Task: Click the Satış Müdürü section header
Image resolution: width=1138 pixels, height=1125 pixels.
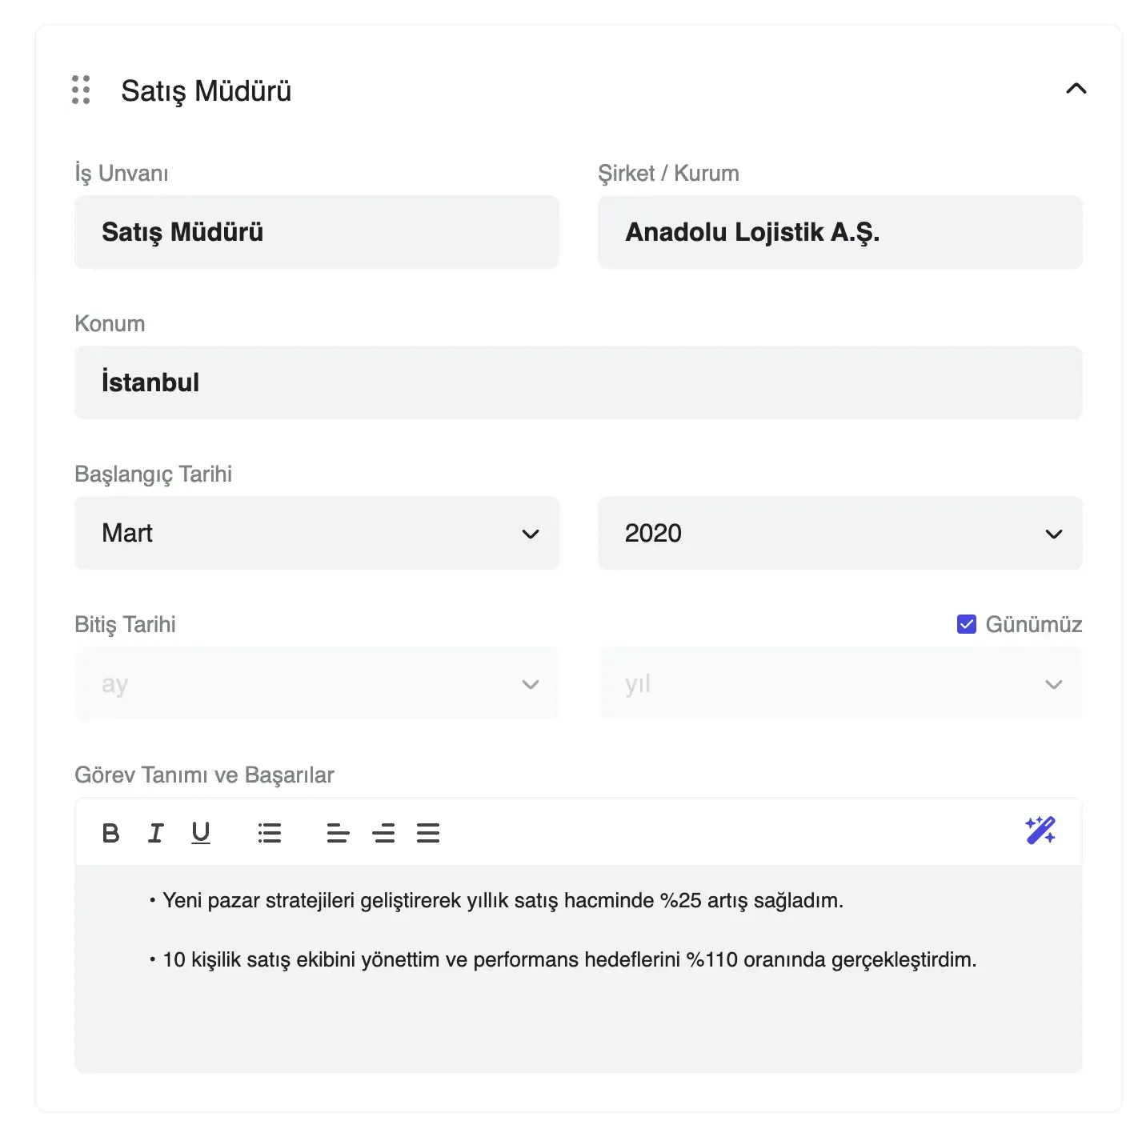Action: (x=207, y=90)
